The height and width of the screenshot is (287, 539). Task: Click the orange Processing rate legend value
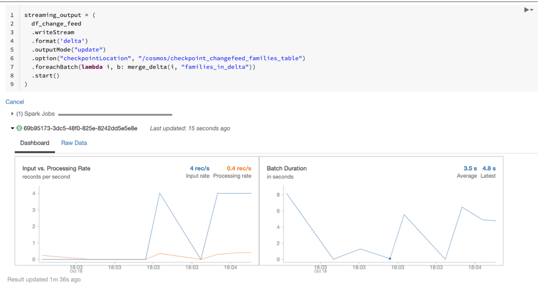(238, 168)
